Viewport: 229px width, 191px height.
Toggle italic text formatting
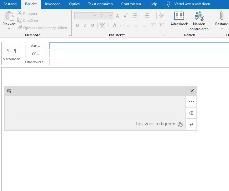85,25
